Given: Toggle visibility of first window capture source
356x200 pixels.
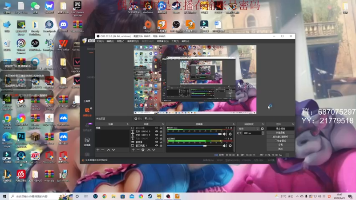Looking at the screenshot, I should 157,128.
